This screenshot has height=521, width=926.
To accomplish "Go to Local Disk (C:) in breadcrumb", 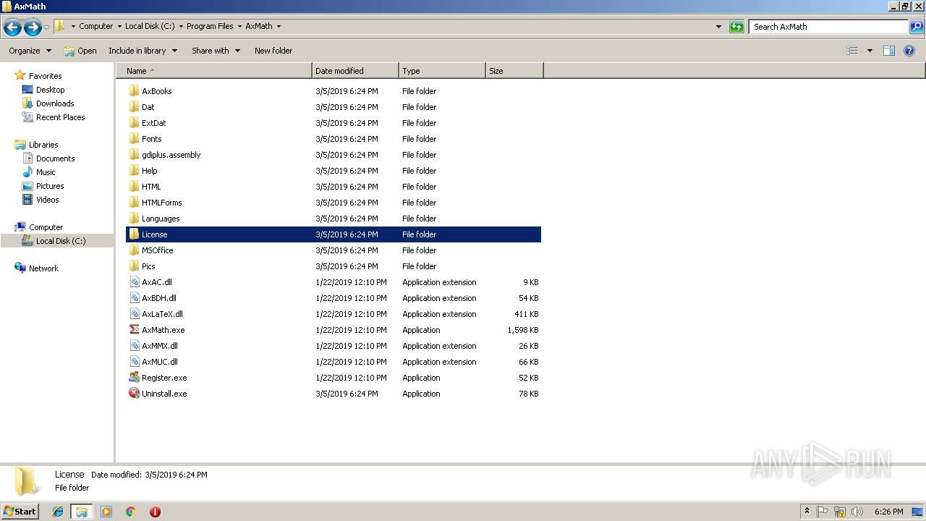I will pos(150,26).
